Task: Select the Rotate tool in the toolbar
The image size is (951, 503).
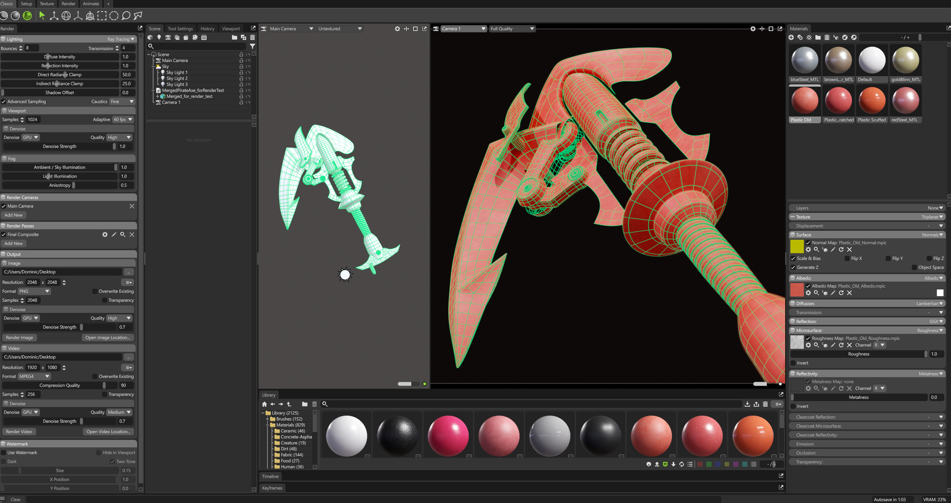Action: (x=66, y=16)
